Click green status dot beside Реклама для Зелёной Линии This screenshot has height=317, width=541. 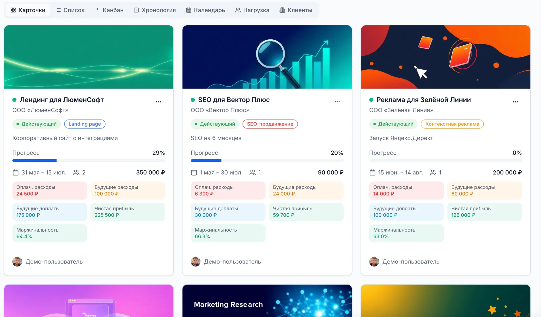pos(371,100)
